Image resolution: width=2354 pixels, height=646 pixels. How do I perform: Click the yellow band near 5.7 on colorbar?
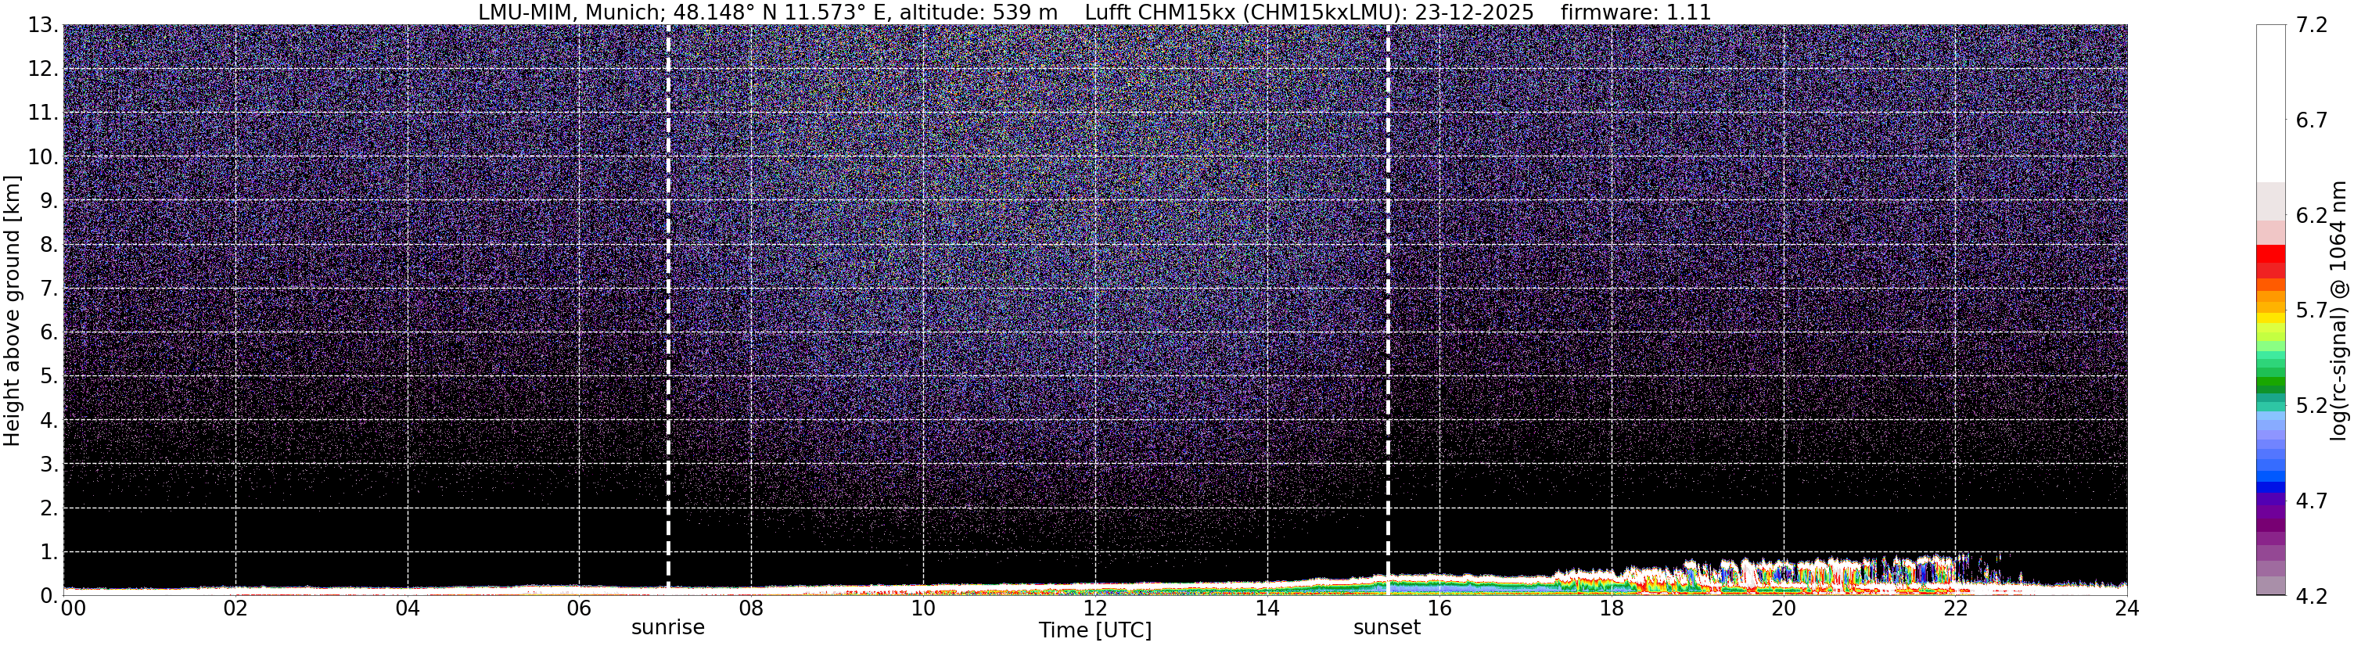(2271, 318)
